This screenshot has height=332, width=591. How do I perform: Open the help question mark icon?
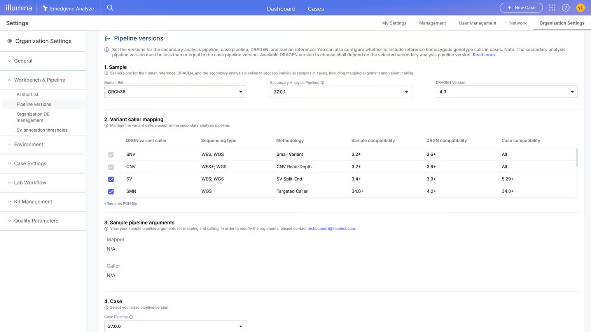[566, 8]
